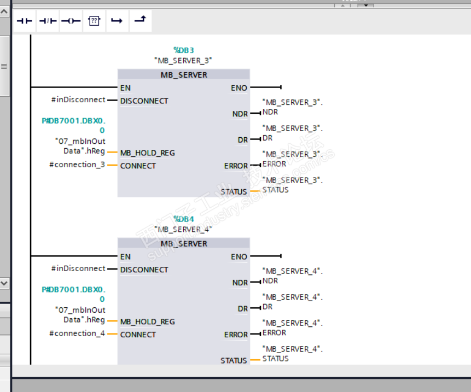
Task: Select the "MB_SERVER_3" instance name
Action: [183, 61]
